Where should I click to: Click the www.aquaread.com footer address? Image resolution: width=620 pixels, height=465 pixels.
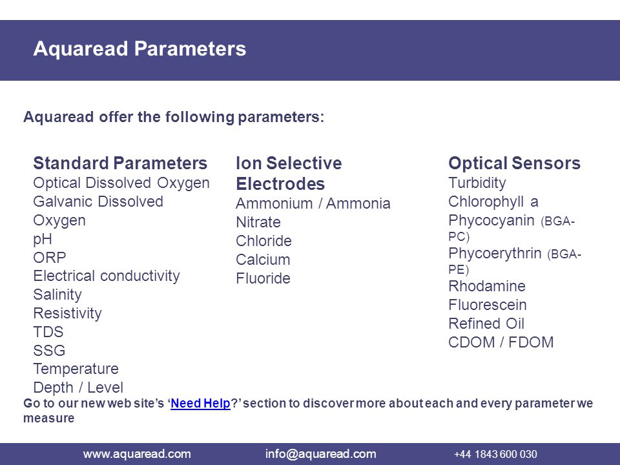coord(137,454)
